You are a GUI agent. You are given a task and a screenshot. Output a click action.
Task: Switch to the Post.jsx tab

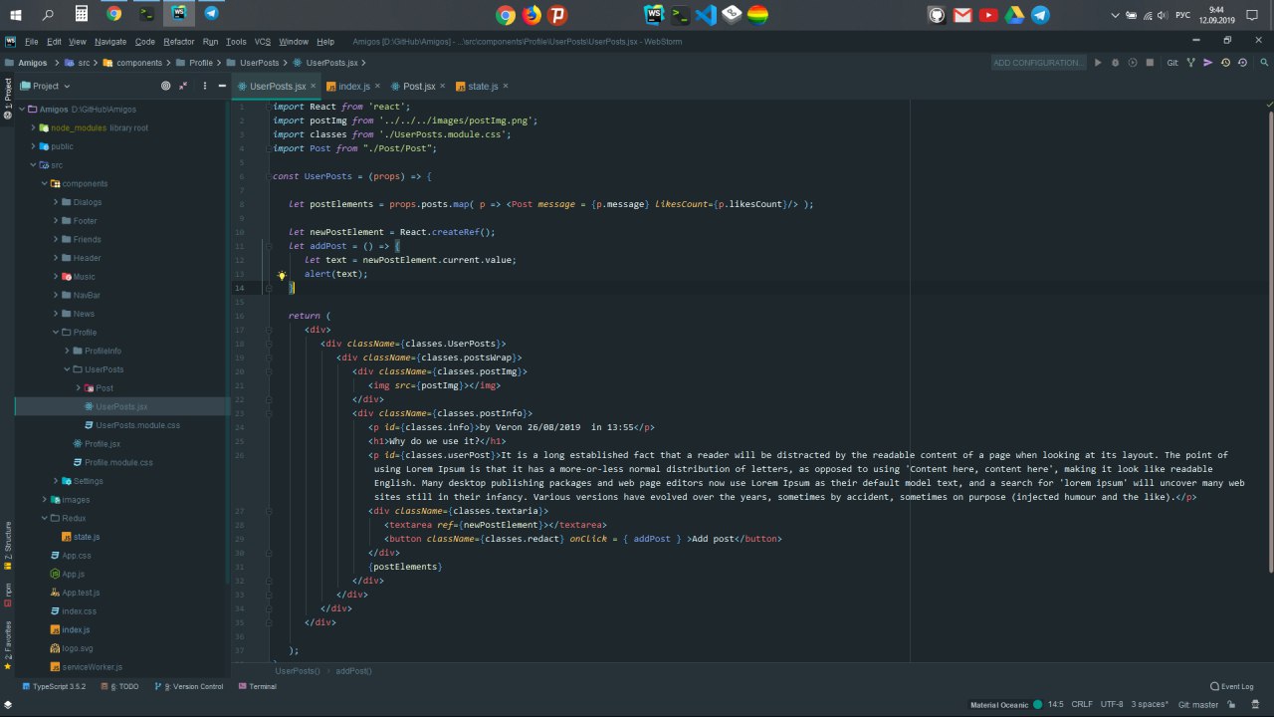pyautogui.click(x=418, y=87)
